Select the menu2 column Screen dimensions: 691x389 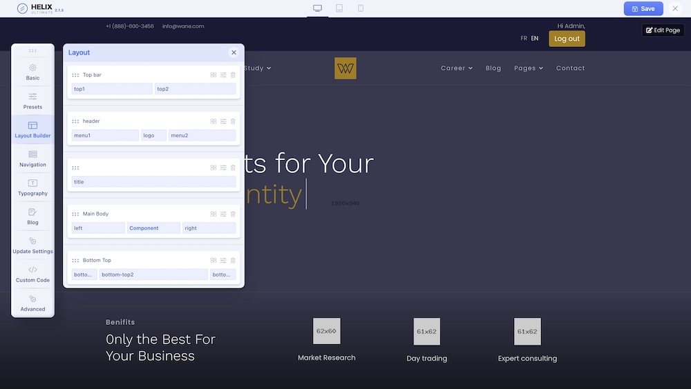pyautogui.click(x=202, y=136)
